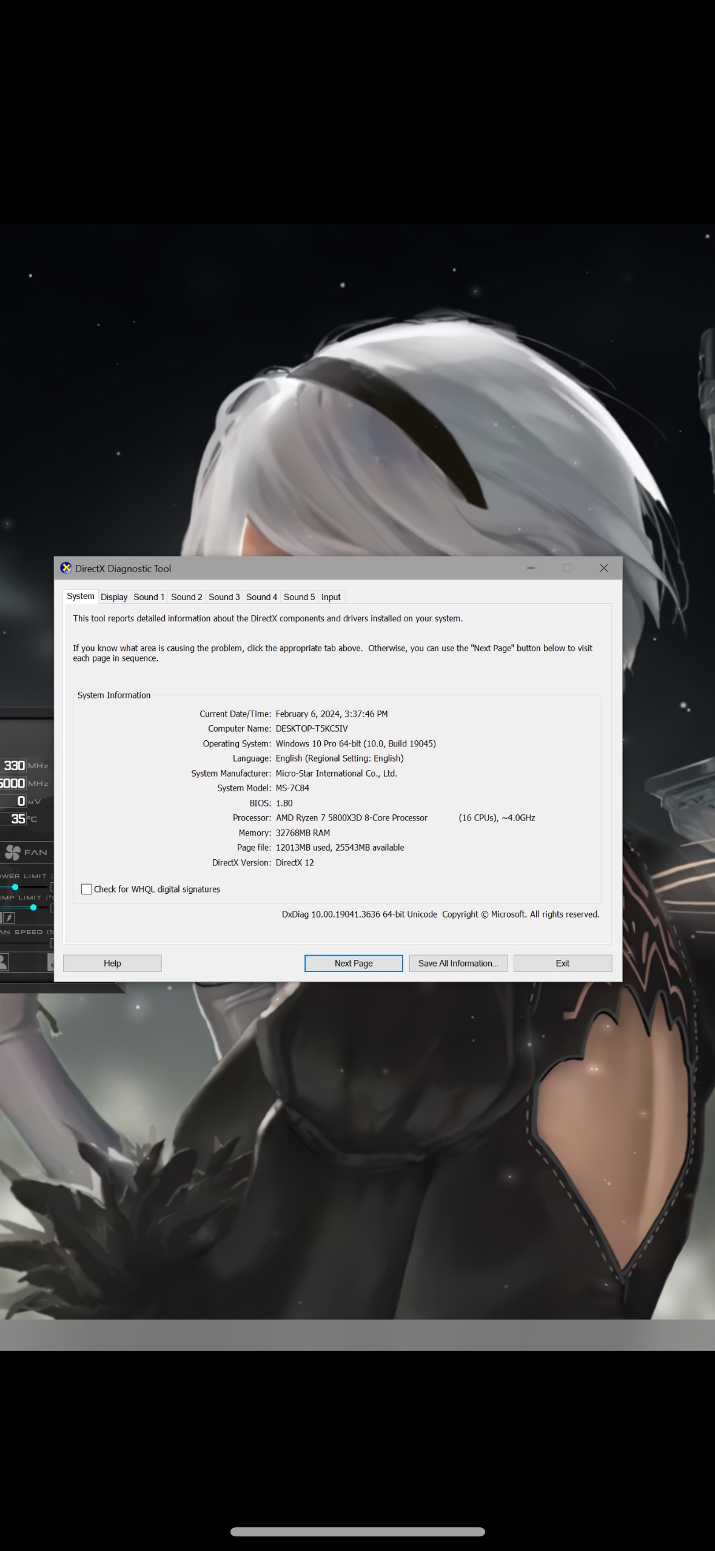Click the System Model value MS-7C84
715x1551 pixels.
292,788
